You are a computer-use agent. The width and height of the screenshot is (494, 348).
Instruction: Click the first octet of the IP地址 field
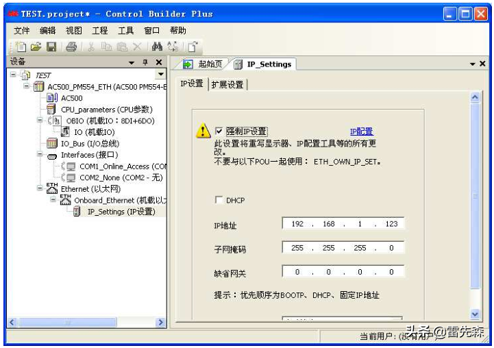tap(297, 224)
